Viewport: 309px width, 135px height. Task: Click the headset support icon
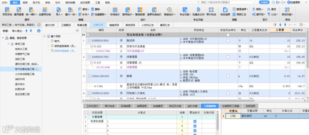pos(273,2)
